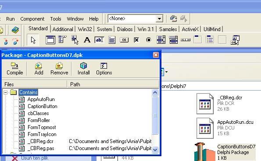Select the GroupBox component icon
The width and height of the screenshot is (261, 161).
tap(198, 39)
